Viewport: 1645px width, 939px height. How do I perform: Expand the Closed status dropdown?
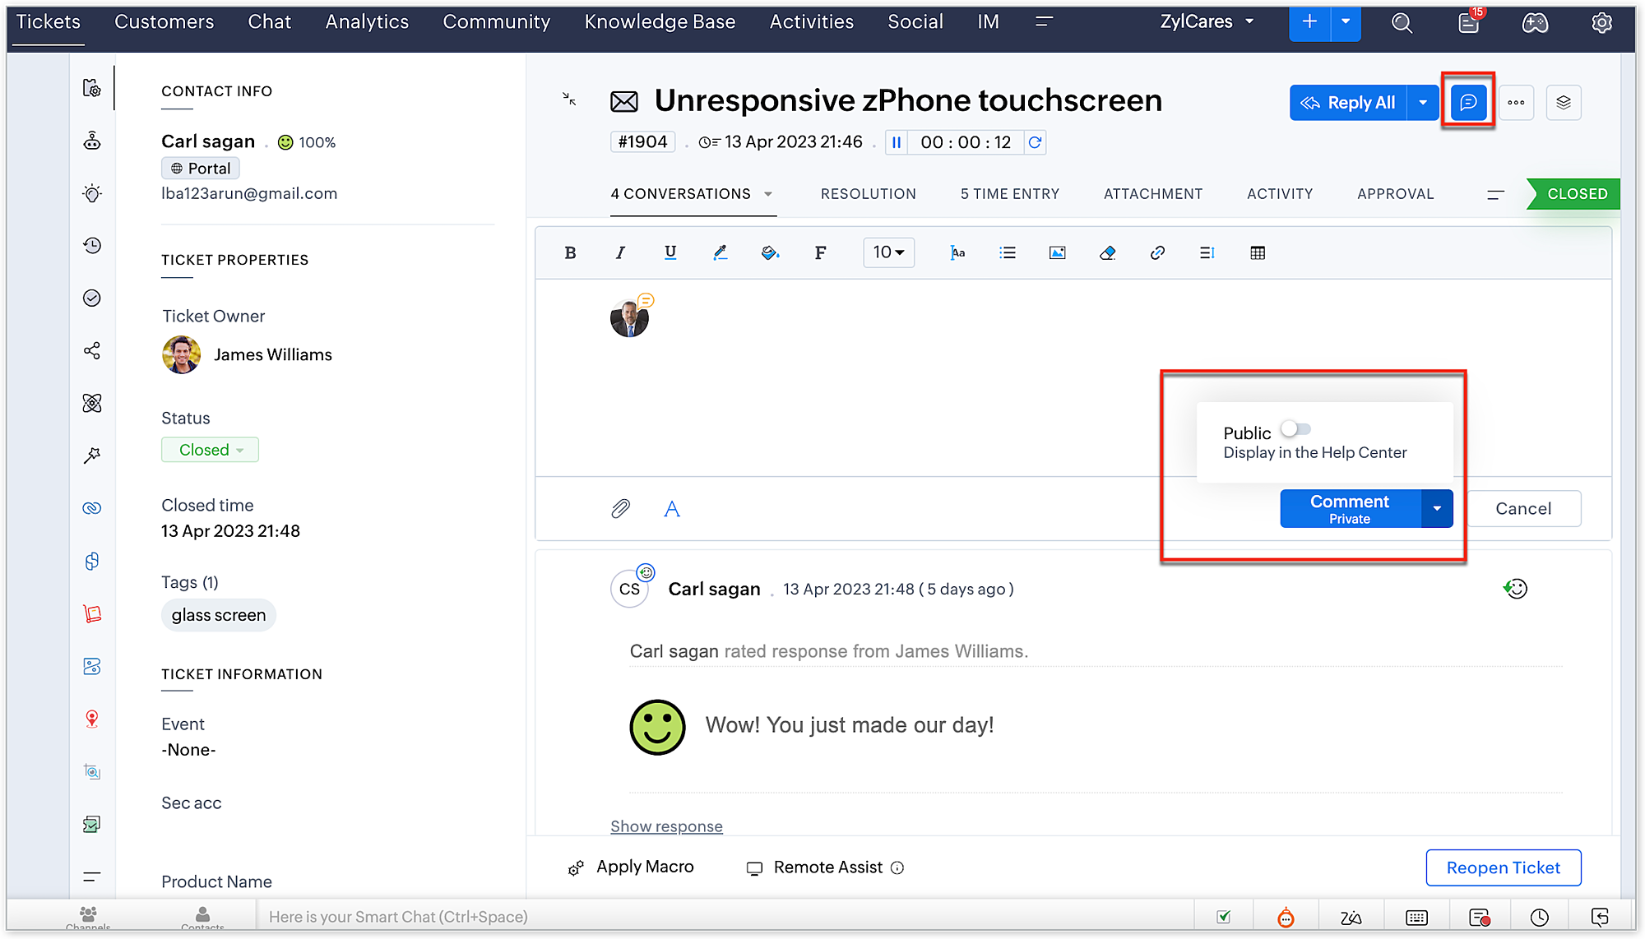point(211,450)
